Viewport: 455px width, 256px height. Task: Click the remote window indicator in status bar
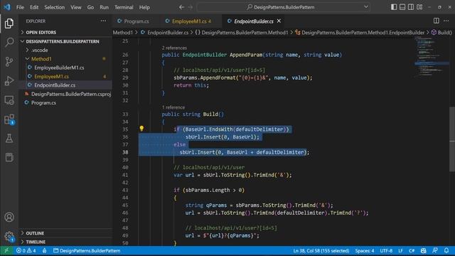click(x=6, y=250)
